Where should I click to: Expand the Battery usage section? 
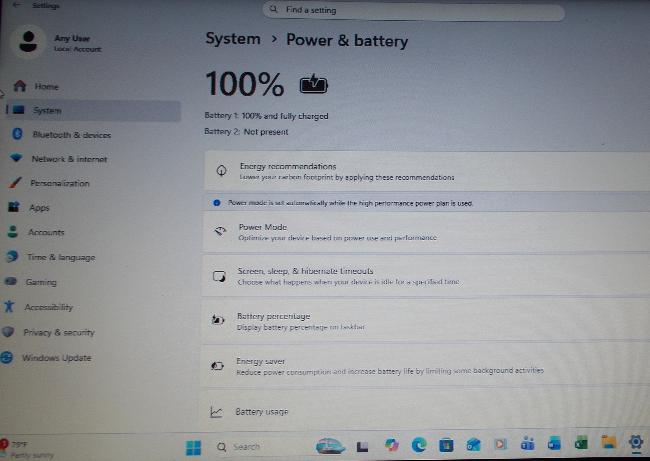pyautogui.click(x=425, y=411)
